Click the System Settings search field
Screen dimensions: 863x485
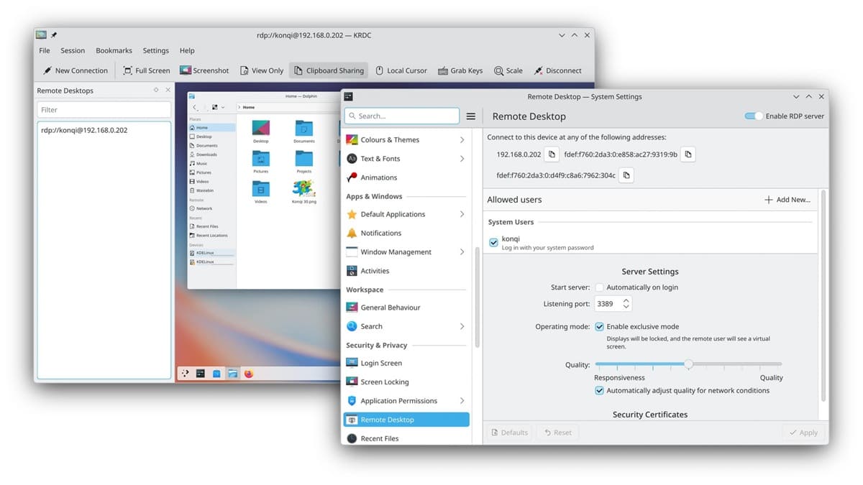point(401,116)
